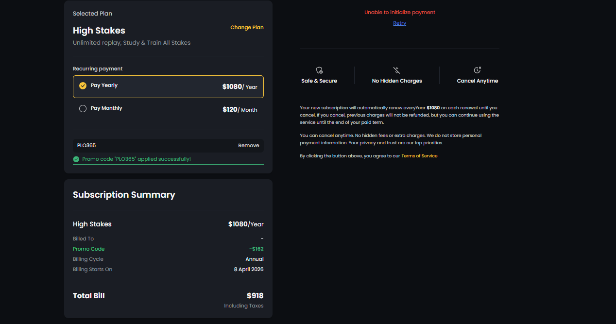The width and height of the screenshot is (616, 324).
Task: Open the Terms of Service link
Action: (419, 156)
